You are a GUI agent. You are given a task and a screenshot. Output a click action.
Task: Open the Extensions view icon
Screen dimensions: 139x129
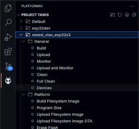click(8, 52)
